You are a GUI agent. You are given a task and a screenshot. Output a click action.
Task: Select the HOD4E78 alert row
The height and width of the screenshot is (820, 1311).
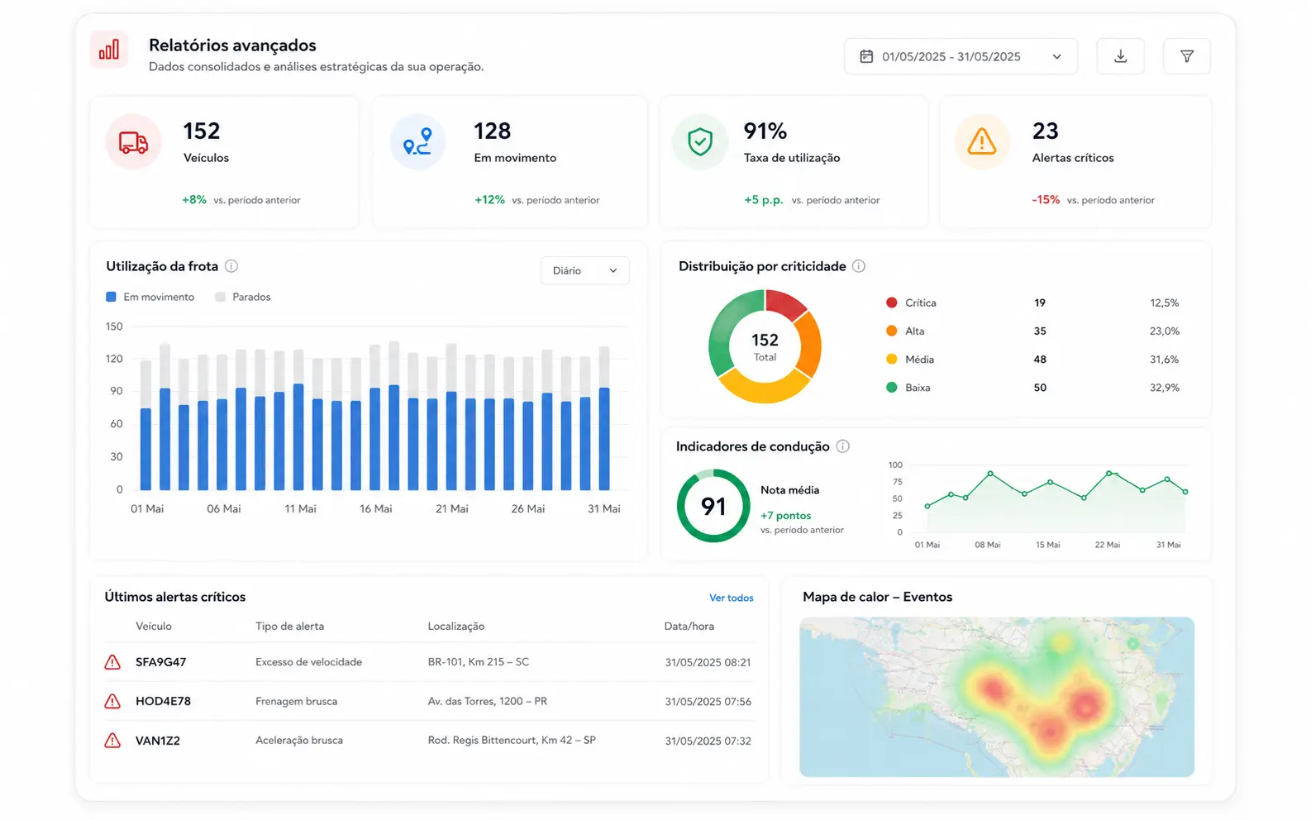[428, 701]
